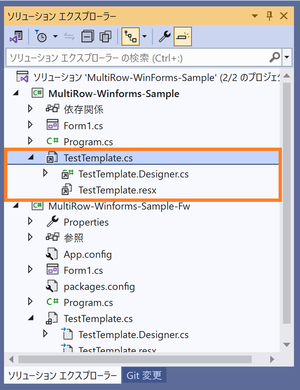The image size is (300, 390).
Task: Click the solution file icon
Action: 23,77
